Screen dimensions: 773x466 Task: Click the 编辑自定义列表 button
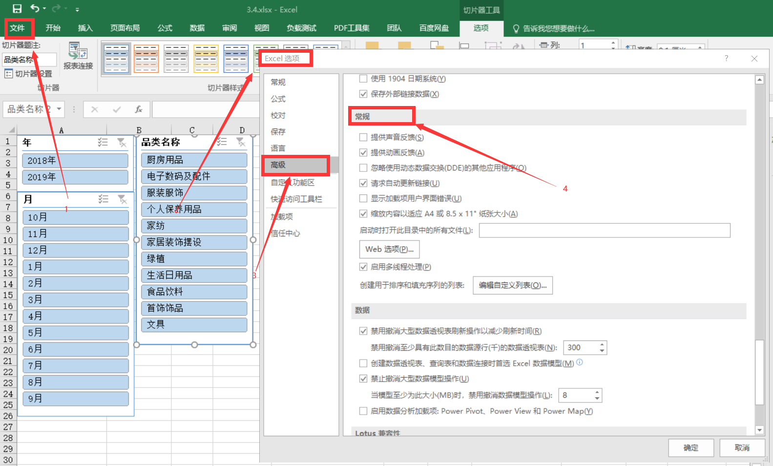point(513,285)
